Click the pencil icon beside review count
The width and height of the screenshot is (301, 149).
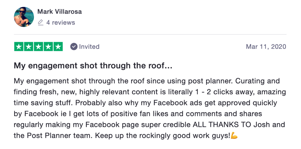pyautogui.click(x=41, y=23)
